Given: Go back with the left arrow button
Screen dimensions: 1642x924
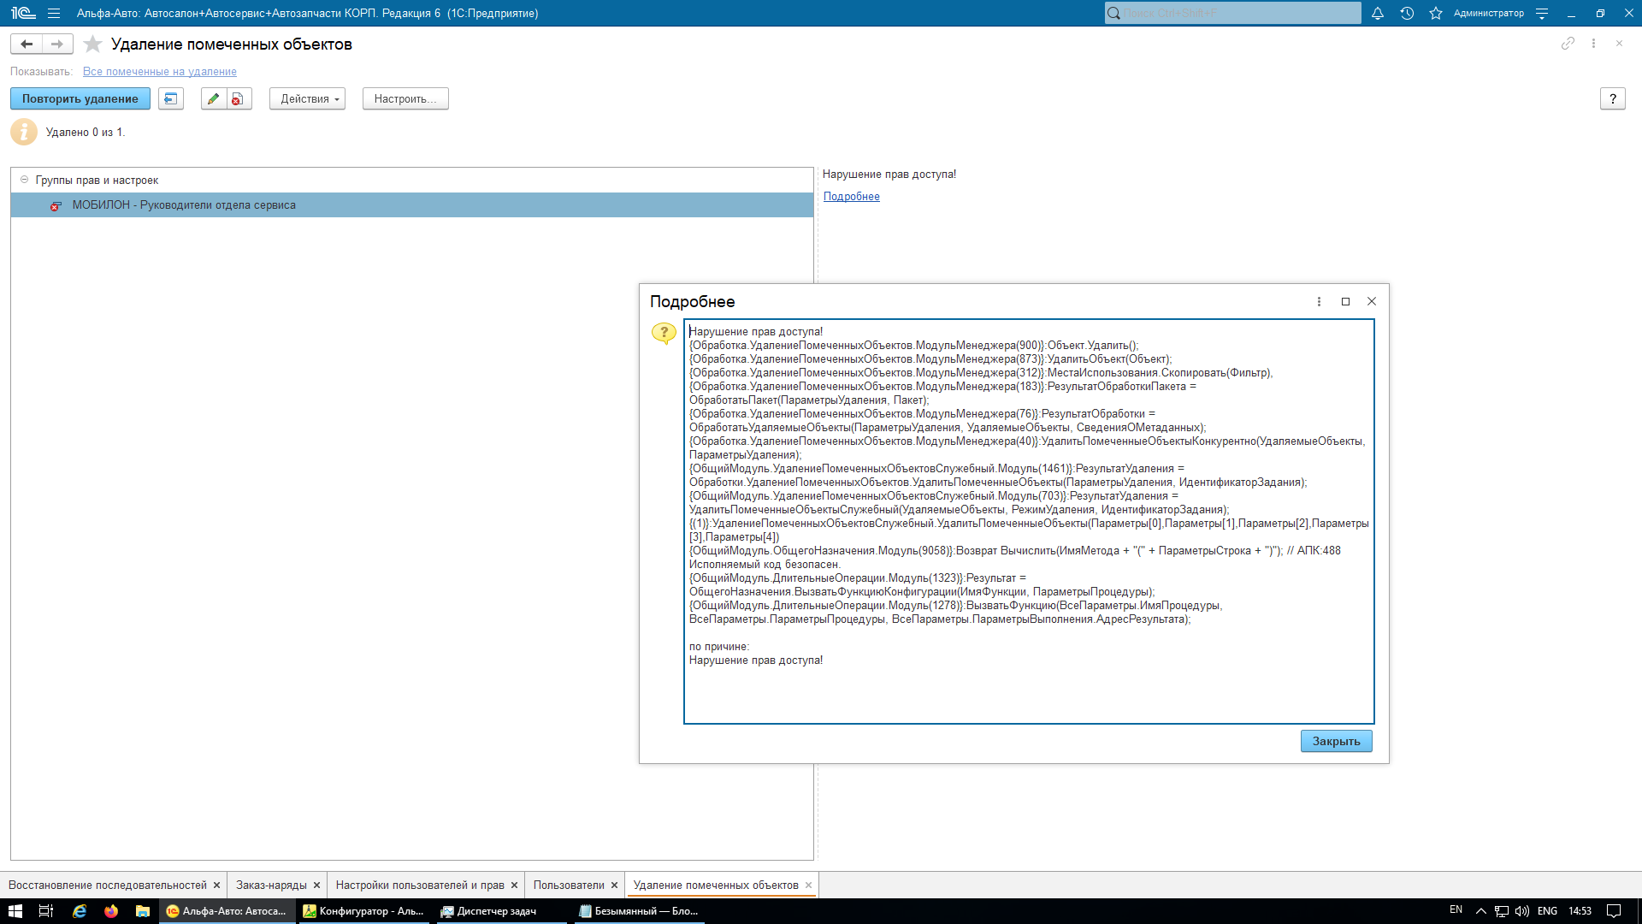Looking at the screenshot, I should [x=27, y=44].
